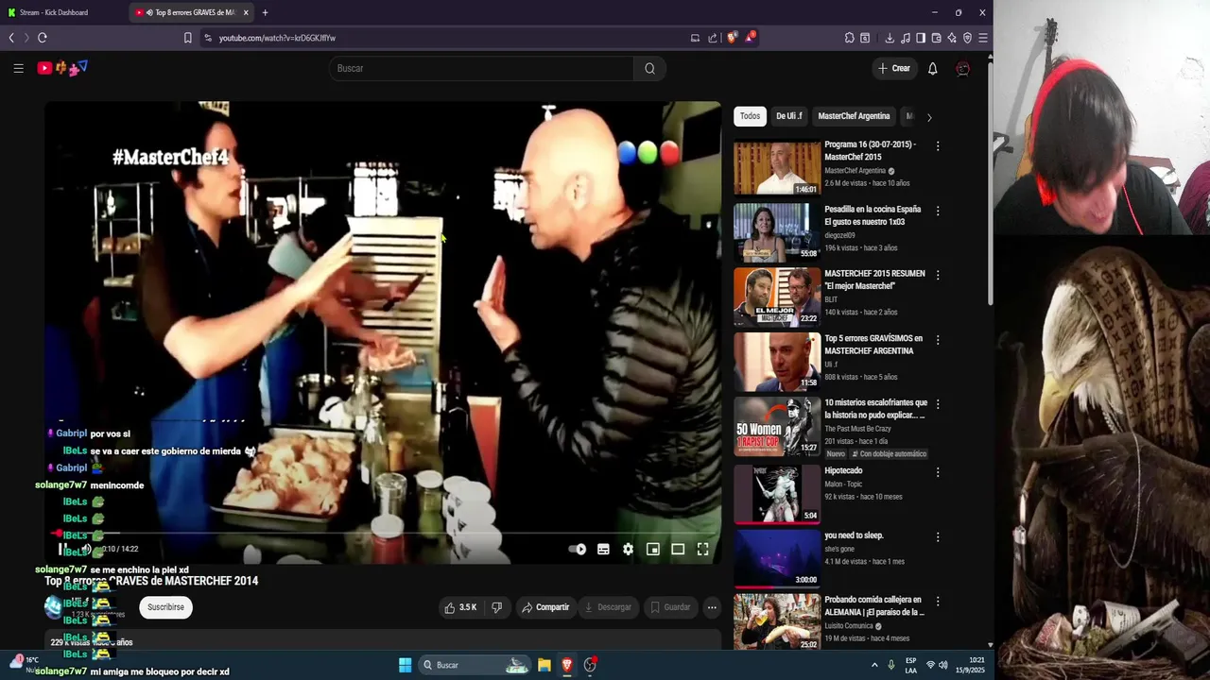Open options for Probando comida callejera video
This screenshot has width=1210, height=680.
point(938,601)
